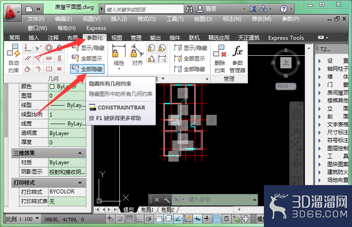Screen dimensions: 352x227
Task: Open the 绘图(D) menu
Action: pos(203,19)
